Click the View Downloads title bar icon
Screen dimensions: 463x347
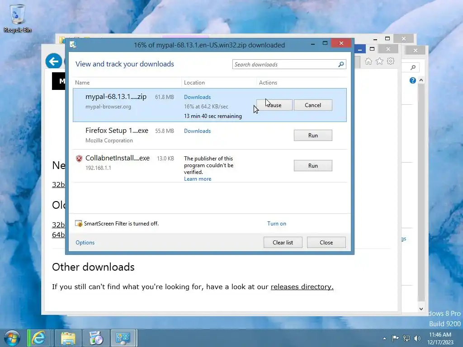pyautogui.click(x=73, y=45)
